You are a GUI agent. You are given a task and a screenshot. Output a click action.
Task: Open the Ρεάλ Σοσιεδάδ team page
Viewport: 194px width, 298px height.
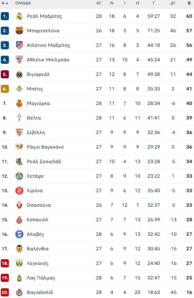pos(44,162)
